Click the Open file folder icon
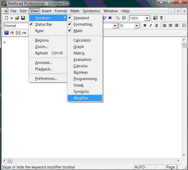Screen dimensions: 188x170 17,18
